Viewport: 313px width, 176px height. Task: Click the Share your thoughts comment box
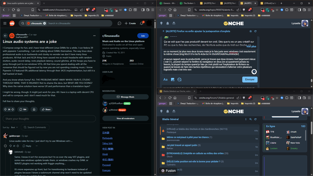click(49, 119)
